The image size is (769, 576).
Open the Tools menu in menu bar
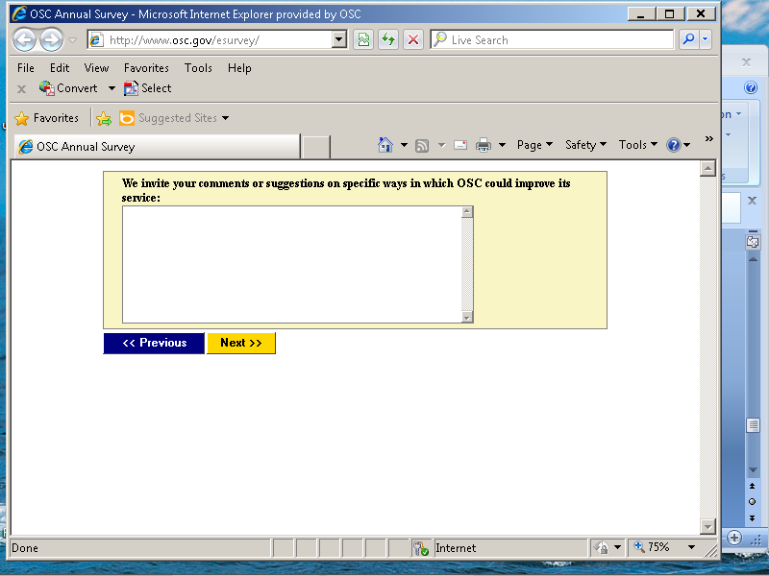pos(198,68)
